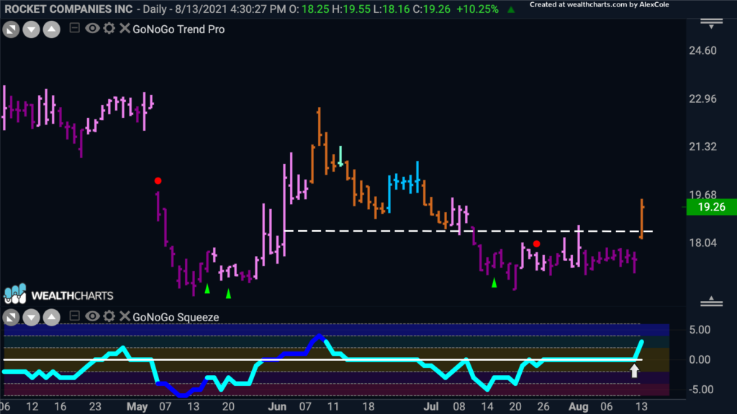Image resolution: width=737 pixels, height=414 pixels.
Task: Click the green up-triangle beside +10.25%
Action: [x=511, y=9]
